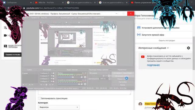Click Режим студии button in OBS
The height and width of the screenshot is (110, 195).
point(122,79)
